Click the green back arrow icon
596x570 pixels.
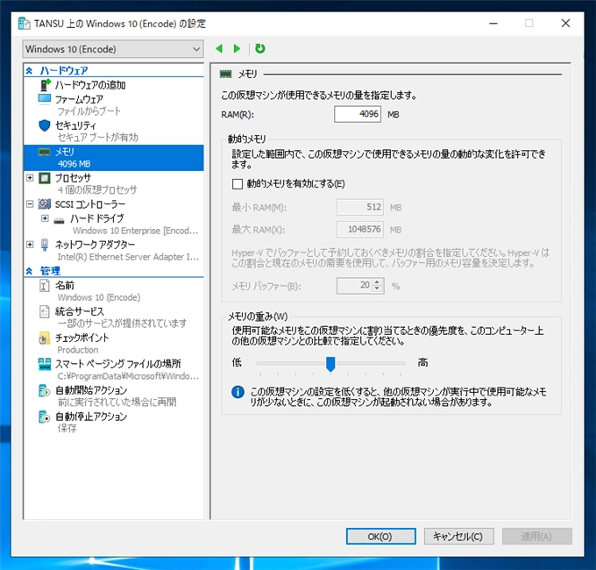point(218,49)
